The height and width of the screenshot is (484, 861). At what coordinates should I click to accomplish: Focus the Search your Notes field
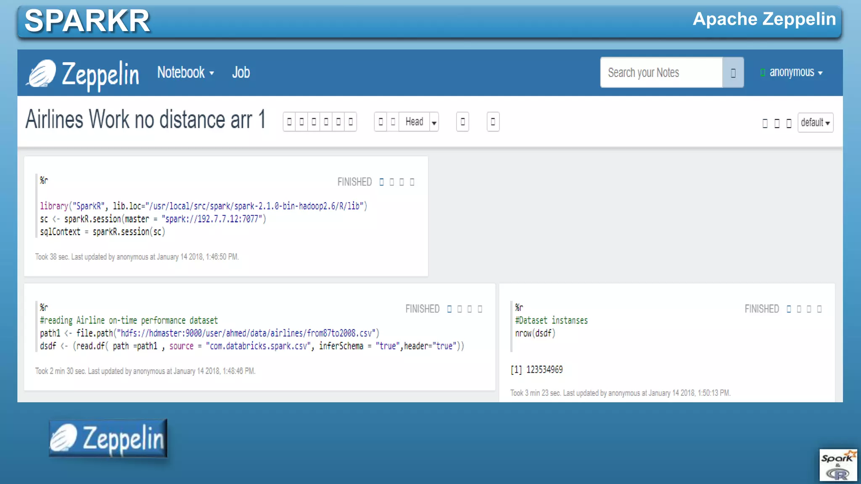point(662,73)
